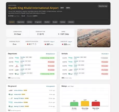
Task: Click the Show live map button
Action: [103, 6]
